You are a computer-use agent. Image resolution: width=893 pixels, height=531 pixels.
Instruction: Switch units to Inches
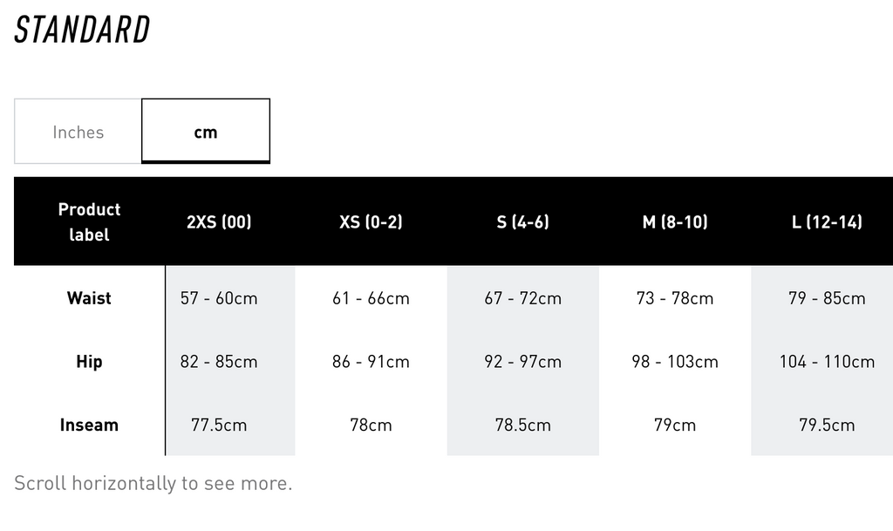(x=78, y=132)
